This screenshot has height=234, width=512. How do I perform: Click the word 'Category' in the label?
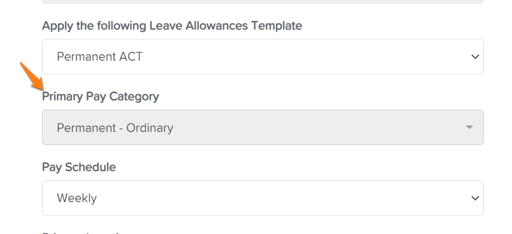point(134,96)
